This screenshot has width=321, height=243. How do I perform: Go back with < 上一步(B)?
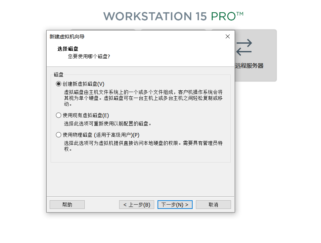137,205
